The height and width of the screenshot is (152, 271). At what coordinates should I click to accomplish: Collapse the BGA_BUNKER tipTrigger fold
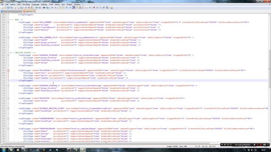click(8, 22)
